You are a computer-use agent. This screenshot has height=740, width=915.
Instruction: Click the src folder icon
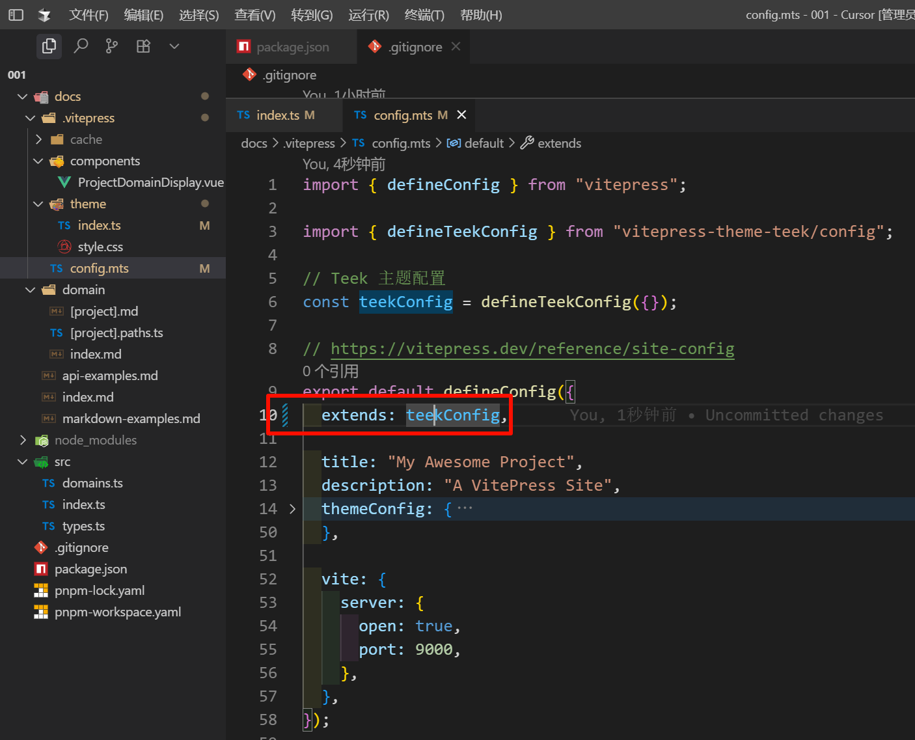pyautogui.click(x=41, y=462)
